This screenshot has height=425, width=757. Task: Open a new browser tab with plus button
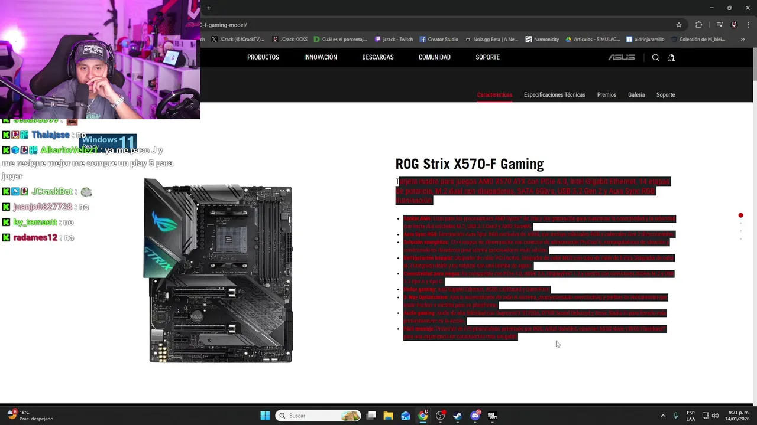tap(209, 8)
